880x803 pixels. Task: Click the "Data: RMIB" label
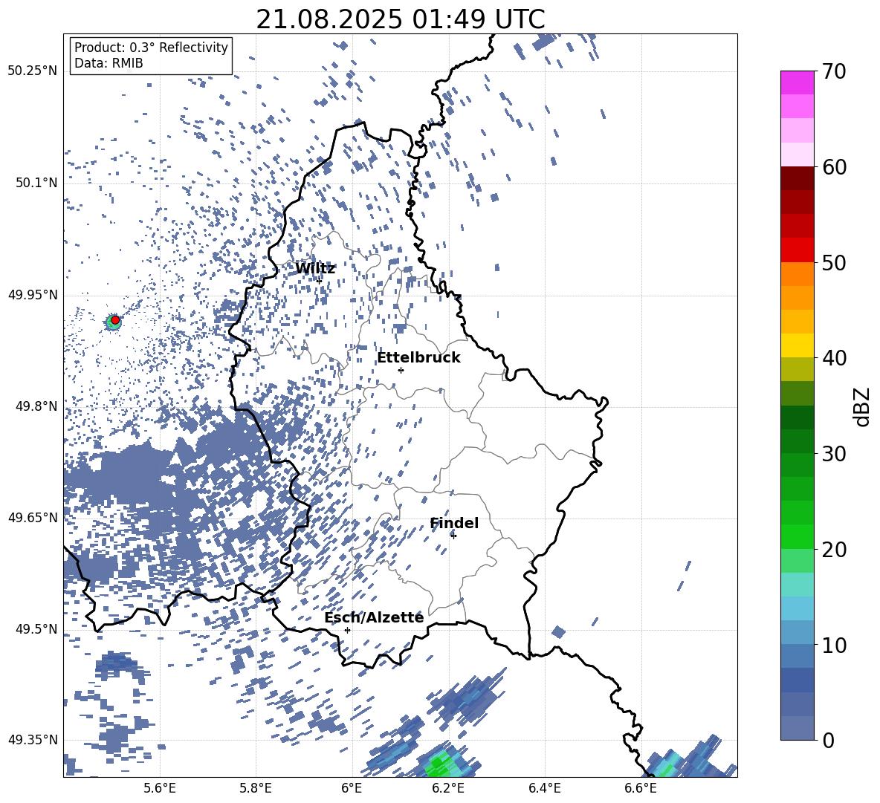[109, 63]
